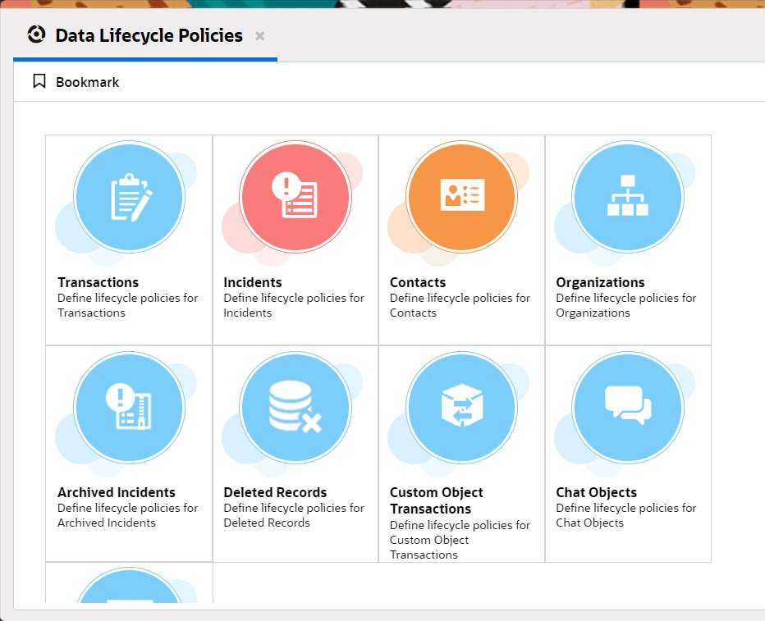Open the Custom Object Transactions box icon
The width and height of the screenshot is (765, 621).
(x=461, y=408)
